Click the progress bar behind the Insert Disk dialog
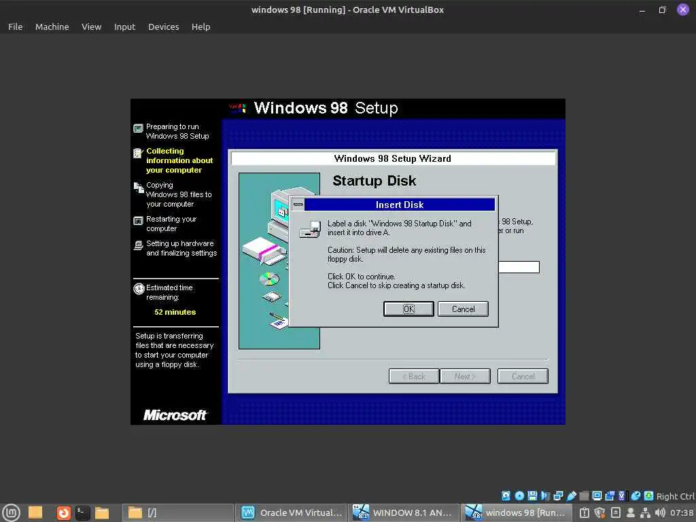696x522 pixels. click(x=519, y=266)
